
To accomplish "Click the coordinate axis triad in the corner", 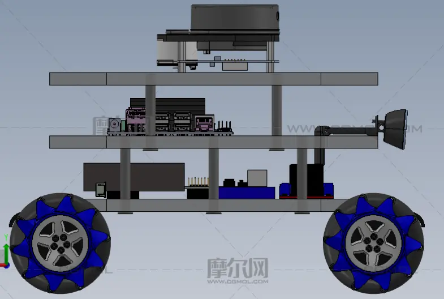I will 6,255.
